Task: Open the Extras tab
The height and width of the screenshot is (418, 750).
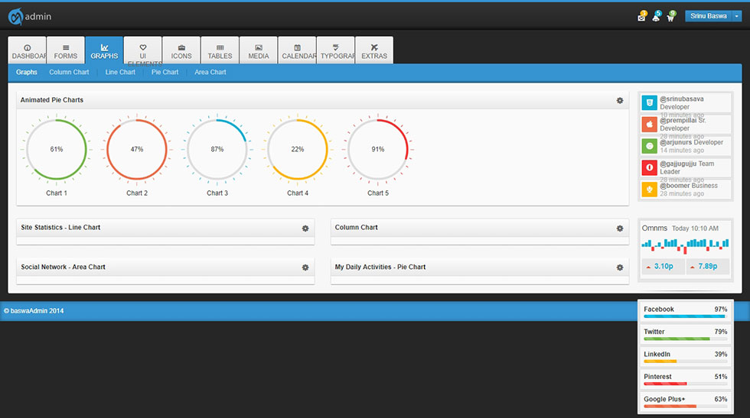Action: click(x=374, y=50)
